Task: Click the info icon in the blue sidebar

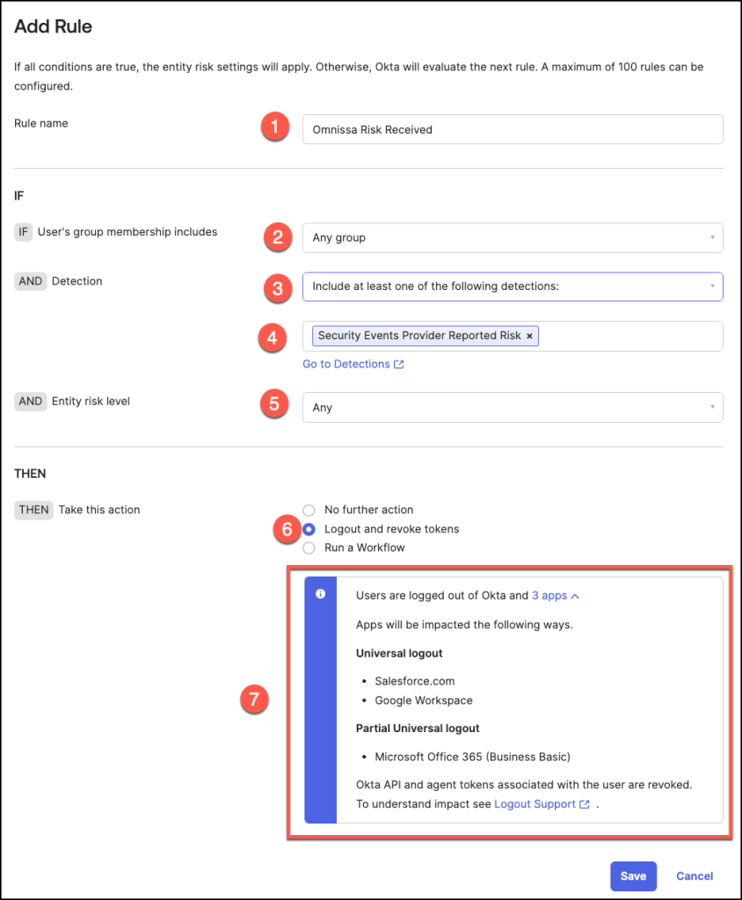Action: 320,594
